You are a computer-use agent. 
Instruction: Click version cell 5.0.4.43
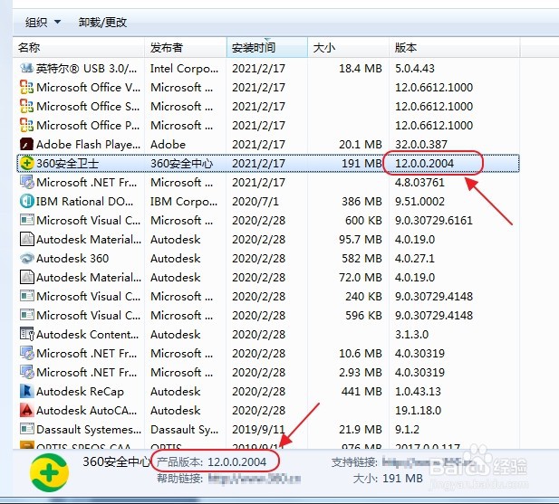(x=415, y=68)
